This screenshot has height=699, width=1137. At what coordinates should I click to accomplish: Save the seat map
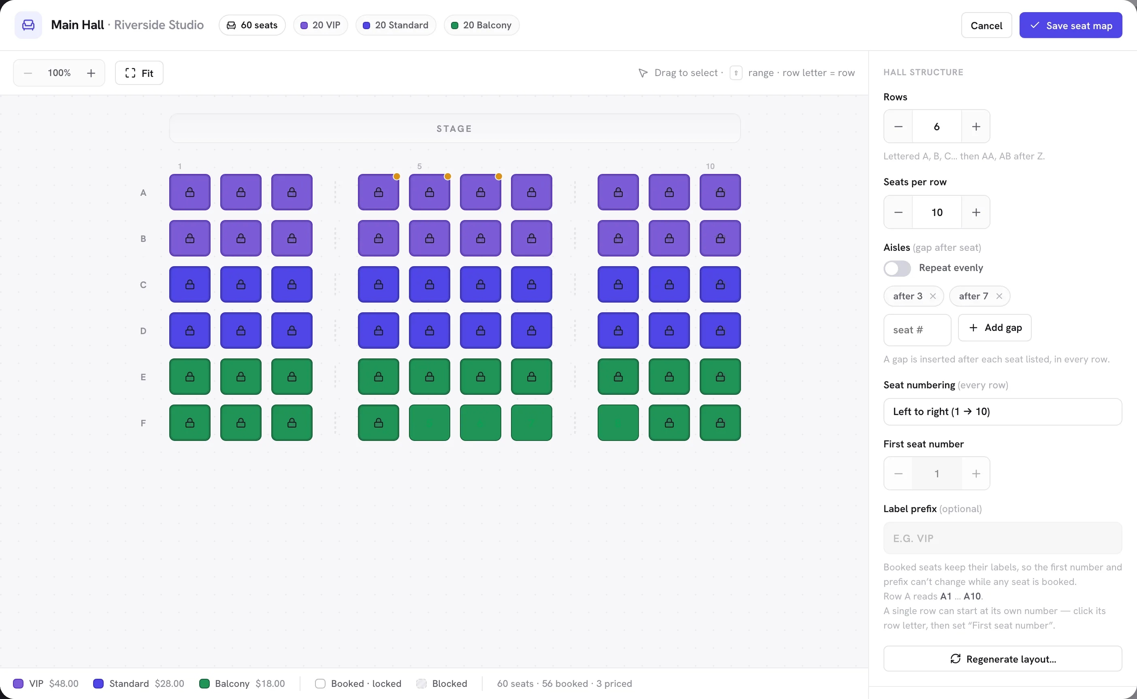tap(1070, 25)
